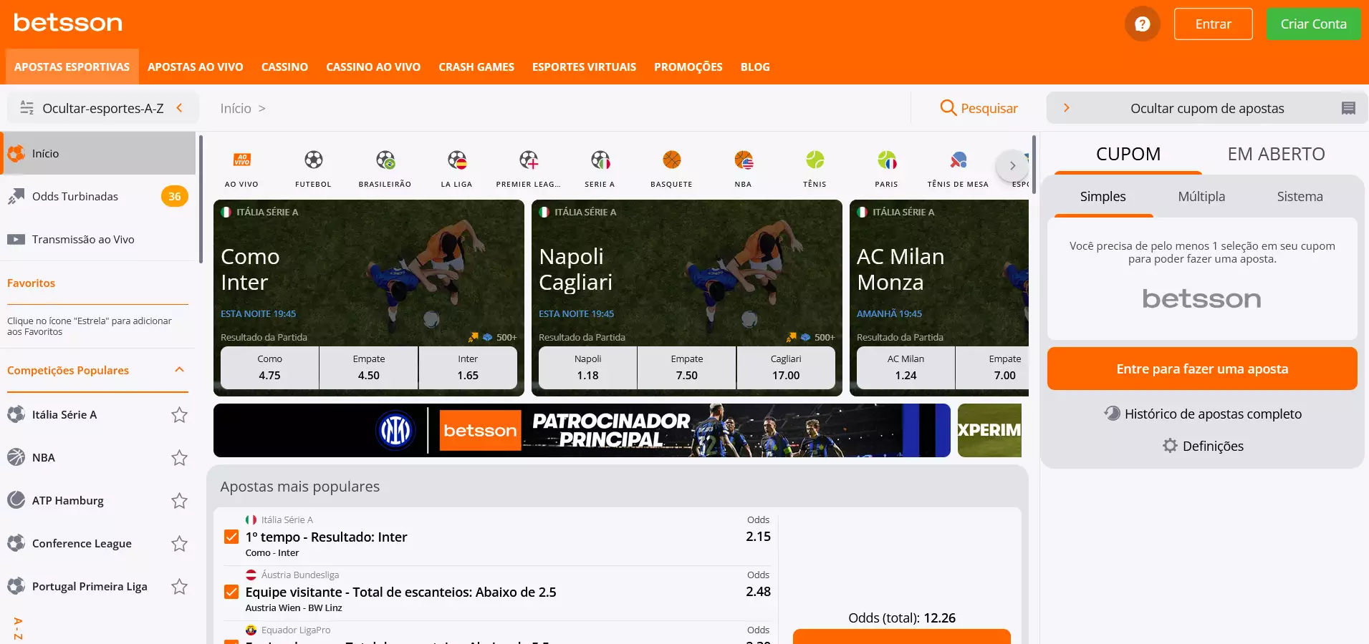This screenshot has width=1369, height=644.
Task: Collapse the Competições Populares section
Action: [179, 370]
